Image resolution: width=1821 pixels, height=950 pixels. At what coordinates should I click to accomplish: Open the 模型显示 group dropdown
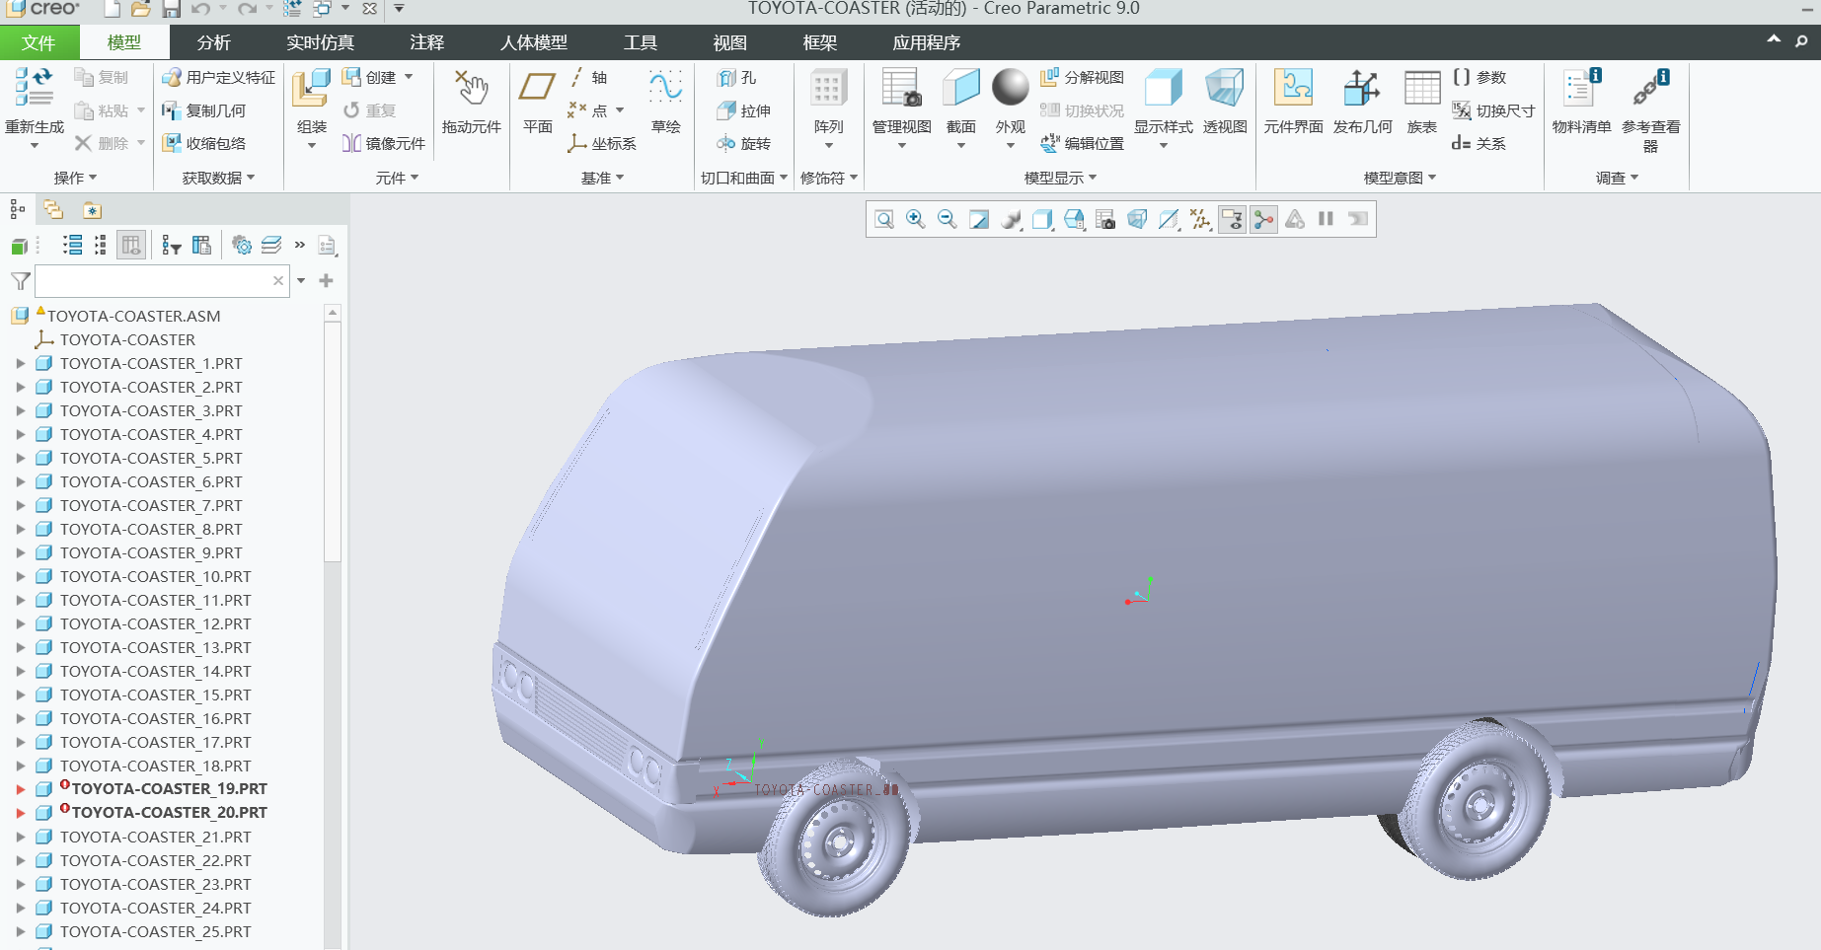coord(1060,178)
